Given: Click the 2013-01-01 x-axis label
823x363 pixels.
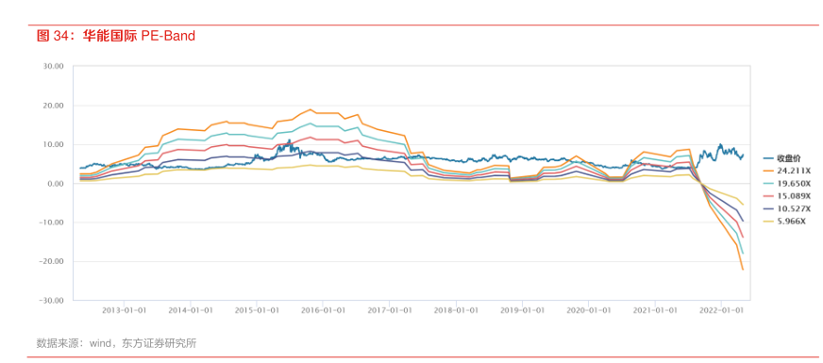Looking at the screenshot, I should [x=124, y=310].
